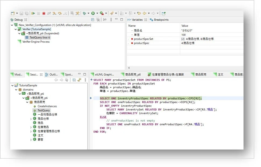This screenshot has height=167, width=261.
Task: Click the Forward arrow icon in toolbar
Action: tap(153, 13)
